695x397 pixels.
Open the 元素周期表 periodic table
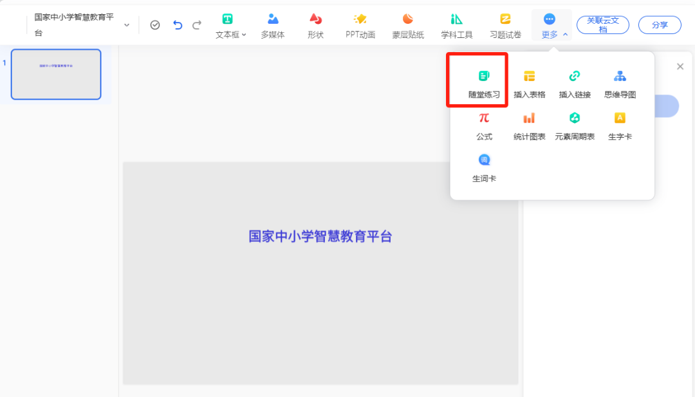(x=574, y=126)
